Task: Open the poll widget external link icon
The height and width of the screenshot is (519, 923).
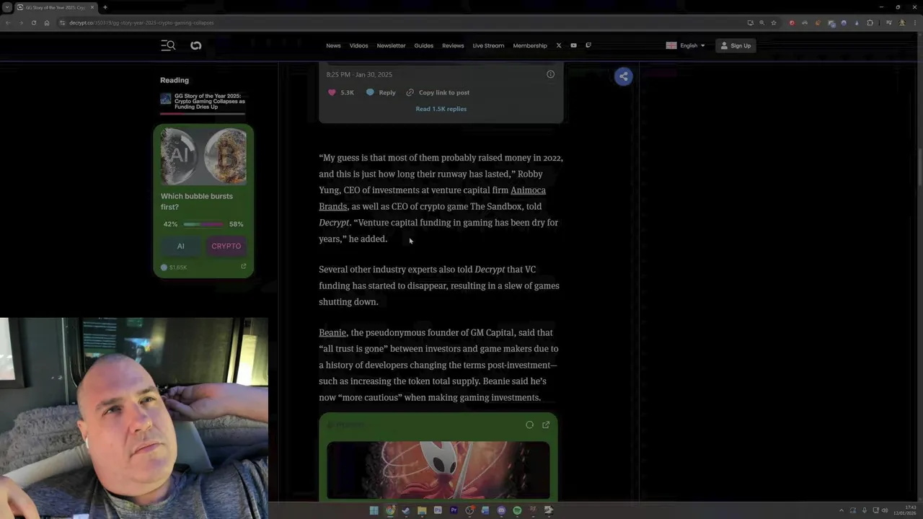Action: [x=243, y=267]
